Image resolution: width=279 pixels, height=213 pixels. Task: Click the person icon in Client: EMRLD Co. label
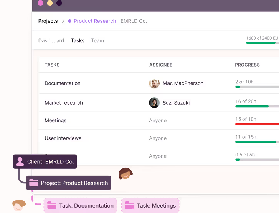20,161
